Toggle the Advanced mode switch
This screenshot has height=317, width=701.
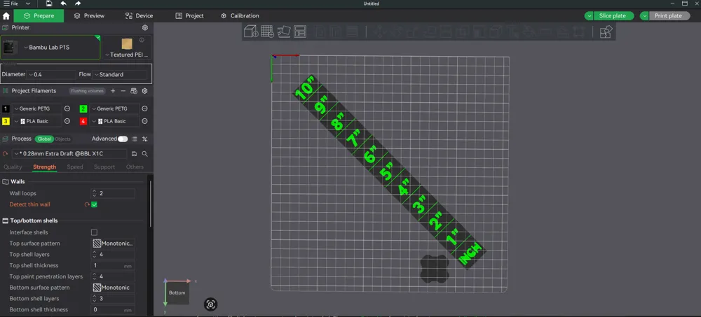123,139
